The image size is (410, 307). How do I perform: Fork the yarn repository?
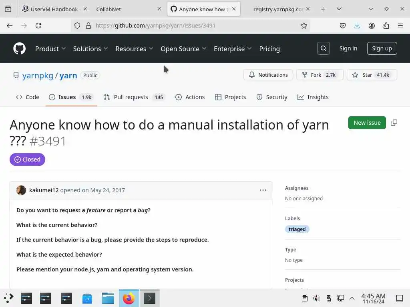320,75
